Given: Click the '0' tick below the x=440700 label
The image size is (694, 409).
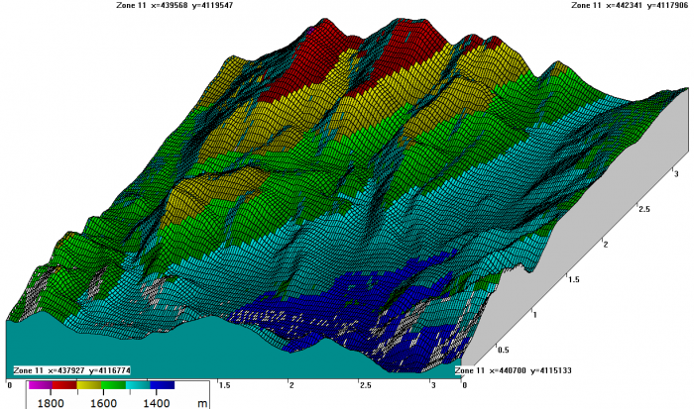Looking at the screenshot, I should (x=464, y=385).
